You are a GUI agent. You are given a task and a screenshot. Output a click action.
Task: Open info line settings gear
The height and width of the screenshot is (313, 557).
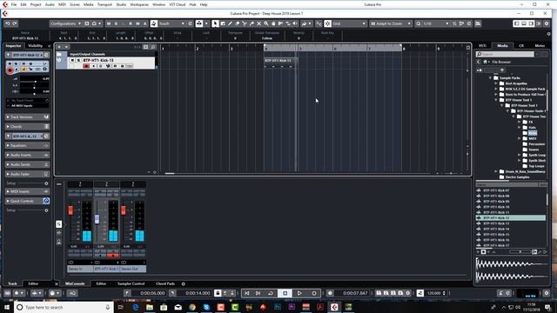click(549, 34)
